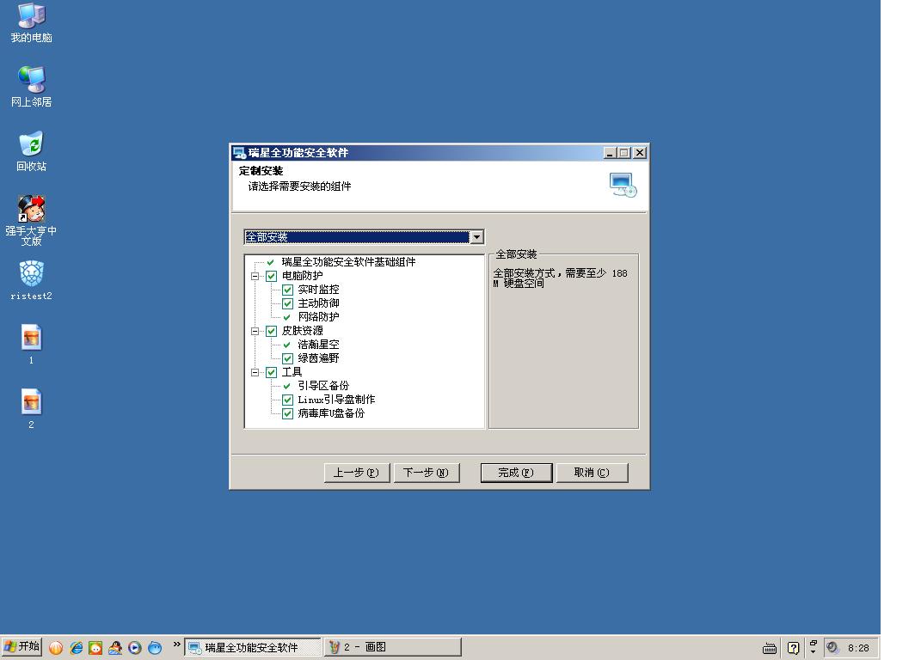Select the 浩瀚星空 skin tree row
Viewport: 915px width, 660px height.
pos(318,345)
